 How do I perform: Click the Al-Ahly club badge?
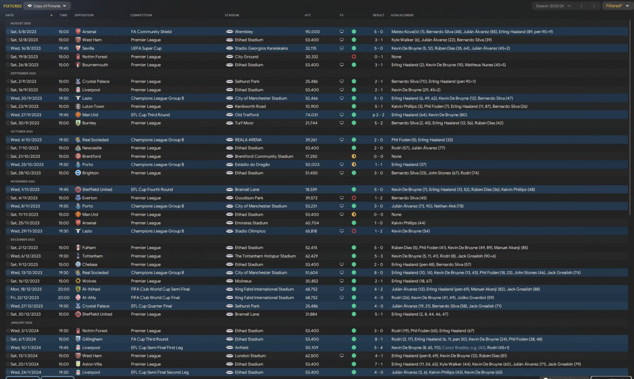[78, 298]
